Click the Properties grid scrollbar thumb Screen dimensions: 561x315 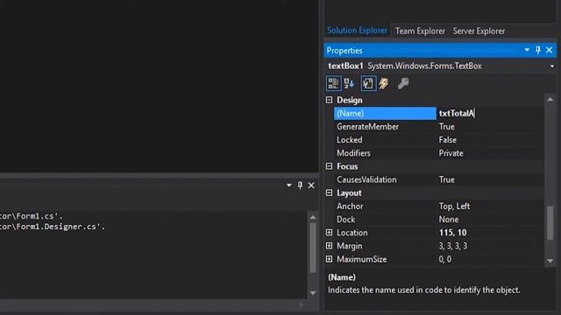click(550, 222)
